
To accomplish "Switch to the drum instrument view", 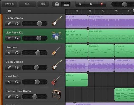I will [x=57, y=4].
